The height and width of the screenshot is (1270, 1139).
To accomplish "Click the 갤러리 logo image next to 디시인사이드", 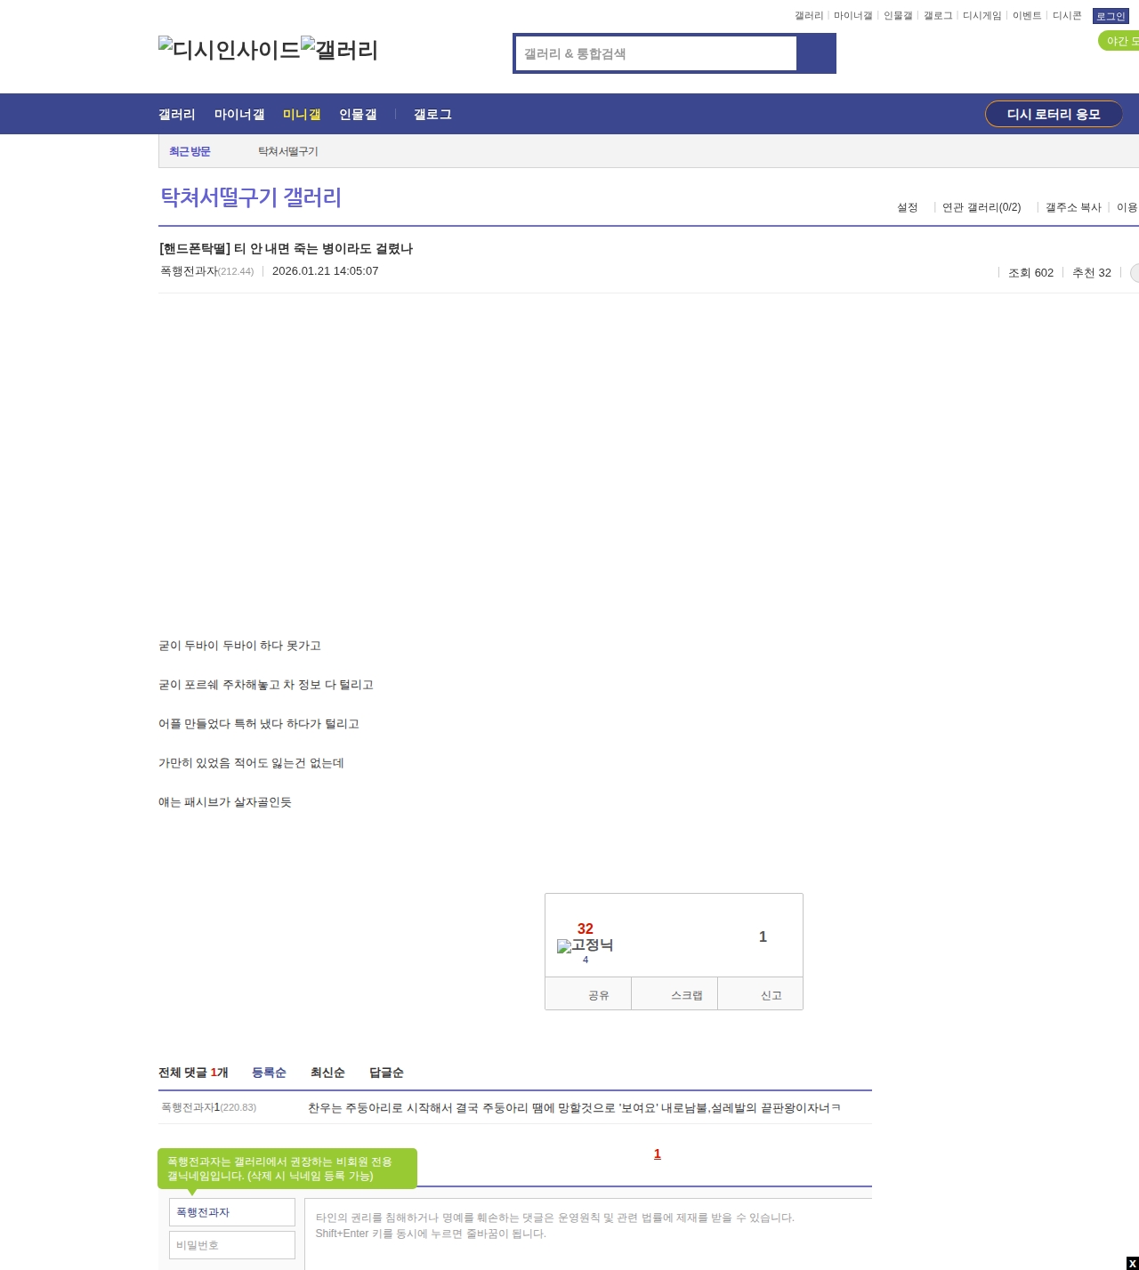I will coord(339,49).
